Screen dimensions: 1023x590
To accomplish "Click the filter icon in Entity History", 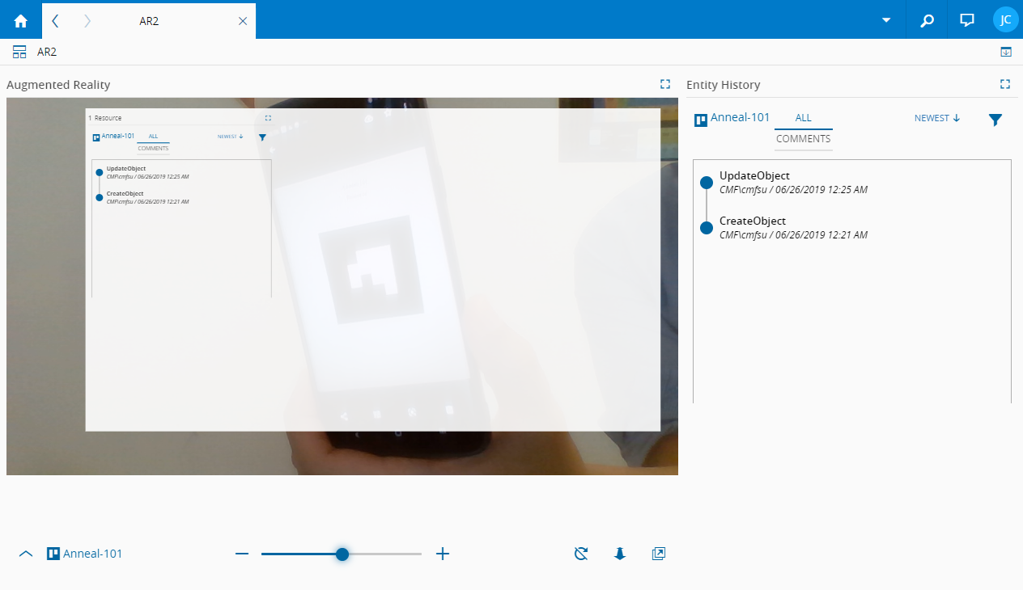I will pyautogui.click(x=995, y=120).
